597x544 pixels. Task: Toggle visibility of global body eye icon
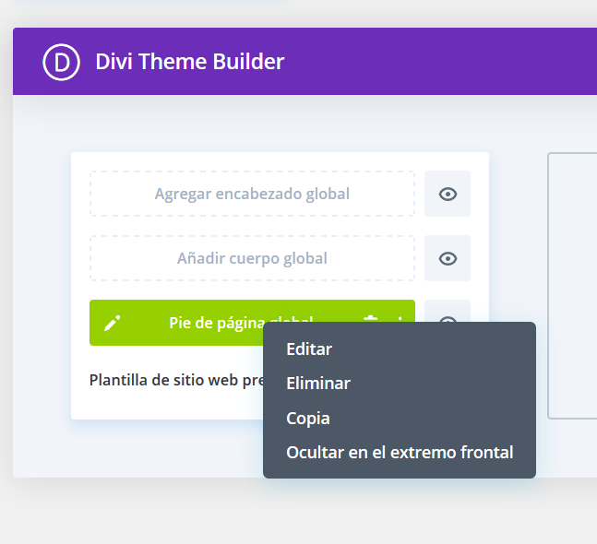point(448,259)
